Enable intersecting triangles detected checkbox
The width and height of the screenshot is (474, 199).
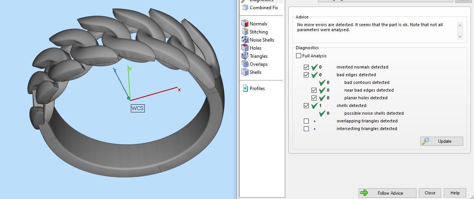(x=306, y=129)
